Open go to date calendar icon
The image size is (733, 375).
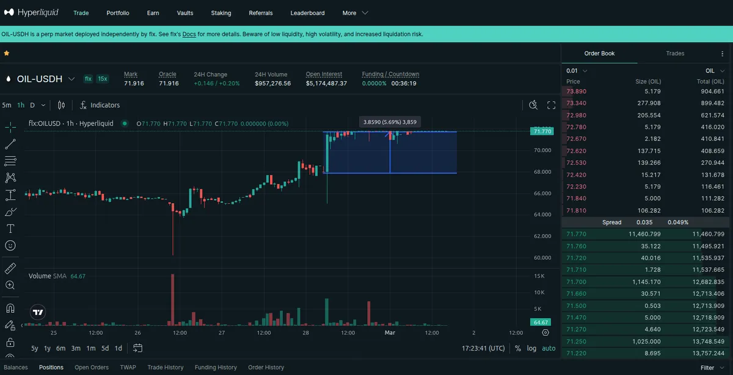(138, 348)
